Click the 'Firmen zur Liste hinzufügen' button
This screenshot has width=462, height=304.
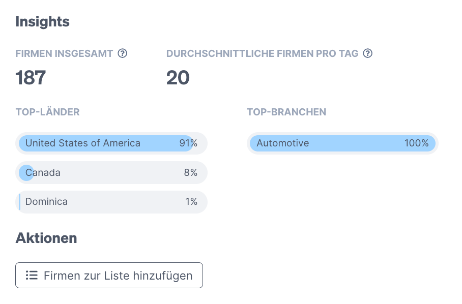pos(109,275)
